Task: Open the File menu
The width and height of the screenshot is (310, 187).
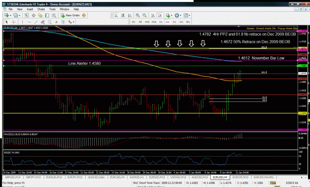Action: pos(10,9)
